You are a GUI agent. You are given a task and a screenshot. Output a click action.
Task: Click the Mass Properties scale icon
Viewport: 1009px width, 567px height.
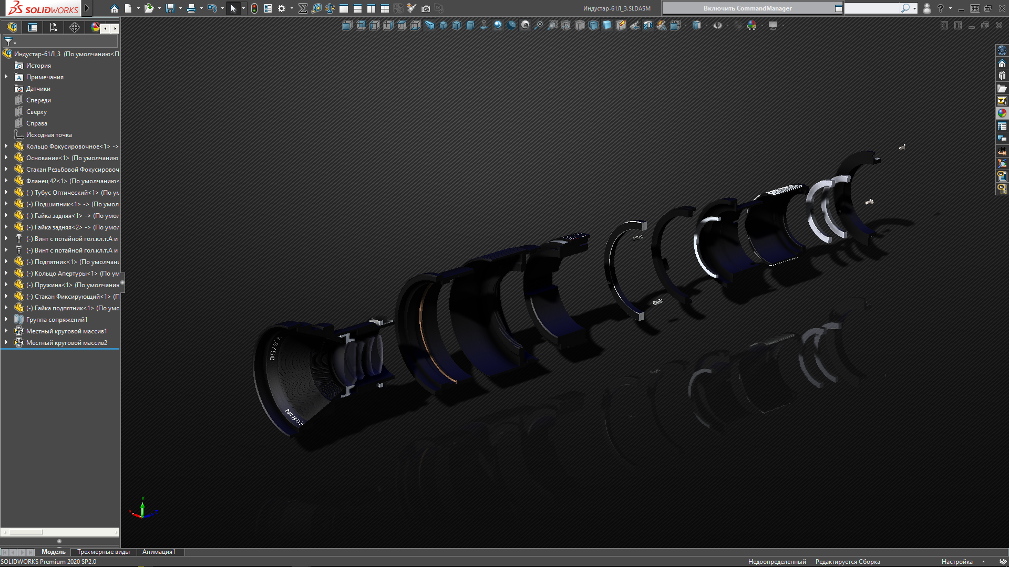[330, 8]
